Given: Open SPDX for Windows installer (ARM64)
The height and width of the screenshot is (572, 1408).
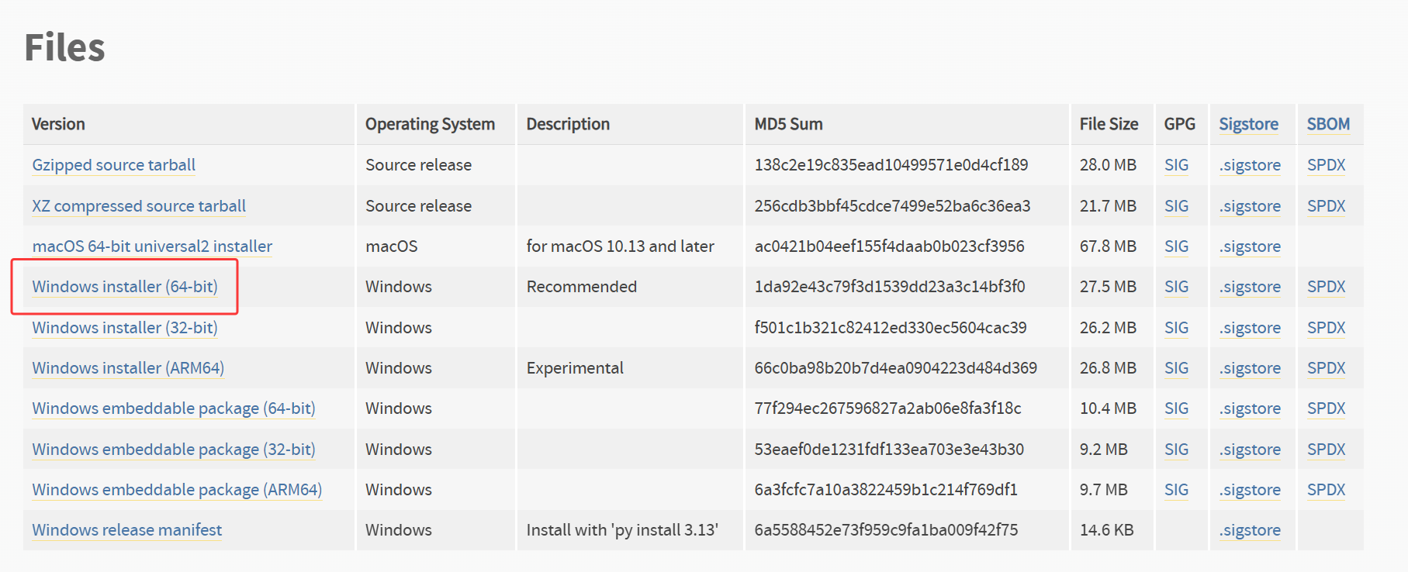Looking at the screenshot, I should pyautogui.click(x=1326, y=368).
